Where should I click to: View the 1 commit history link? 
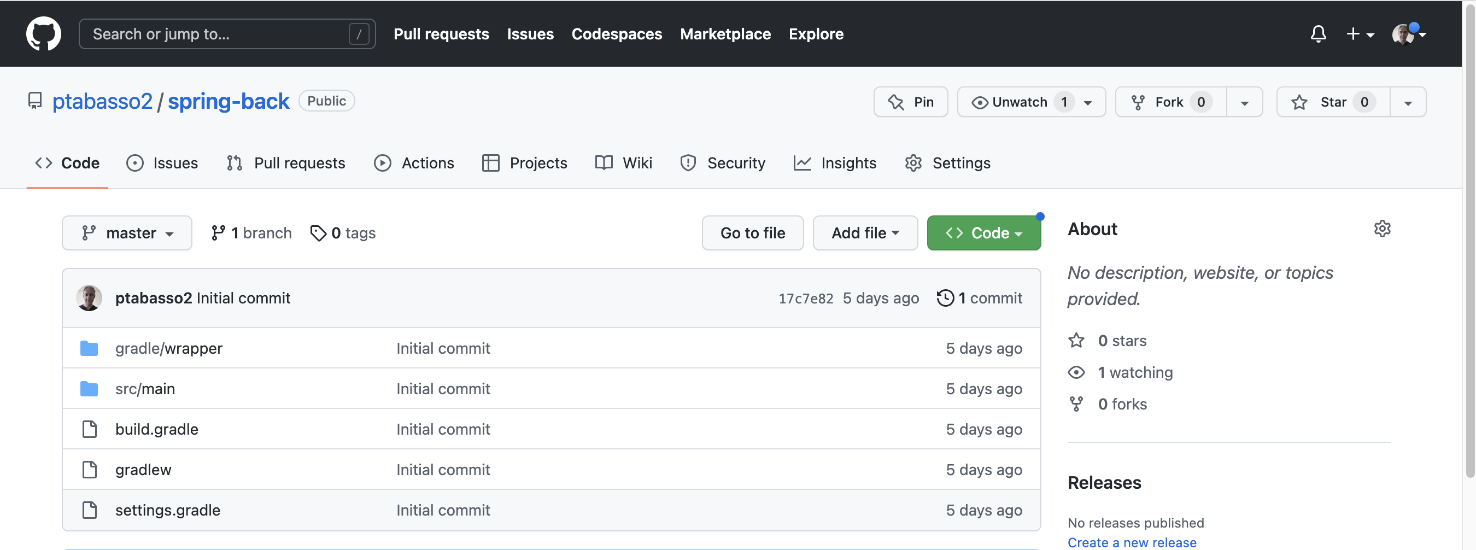(979, 299)
